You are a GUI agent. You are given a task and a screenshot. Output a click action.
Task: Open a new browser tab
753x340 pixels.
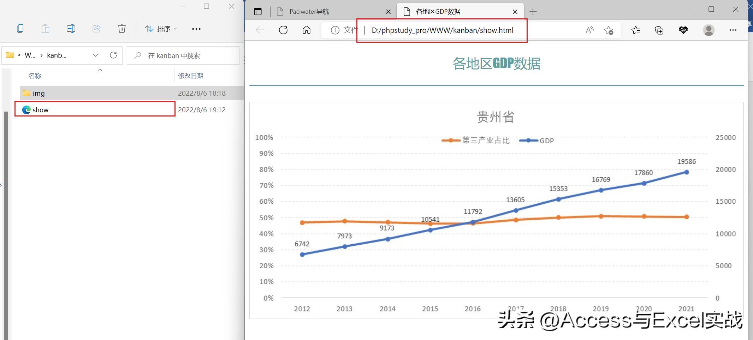click(533, 11)
